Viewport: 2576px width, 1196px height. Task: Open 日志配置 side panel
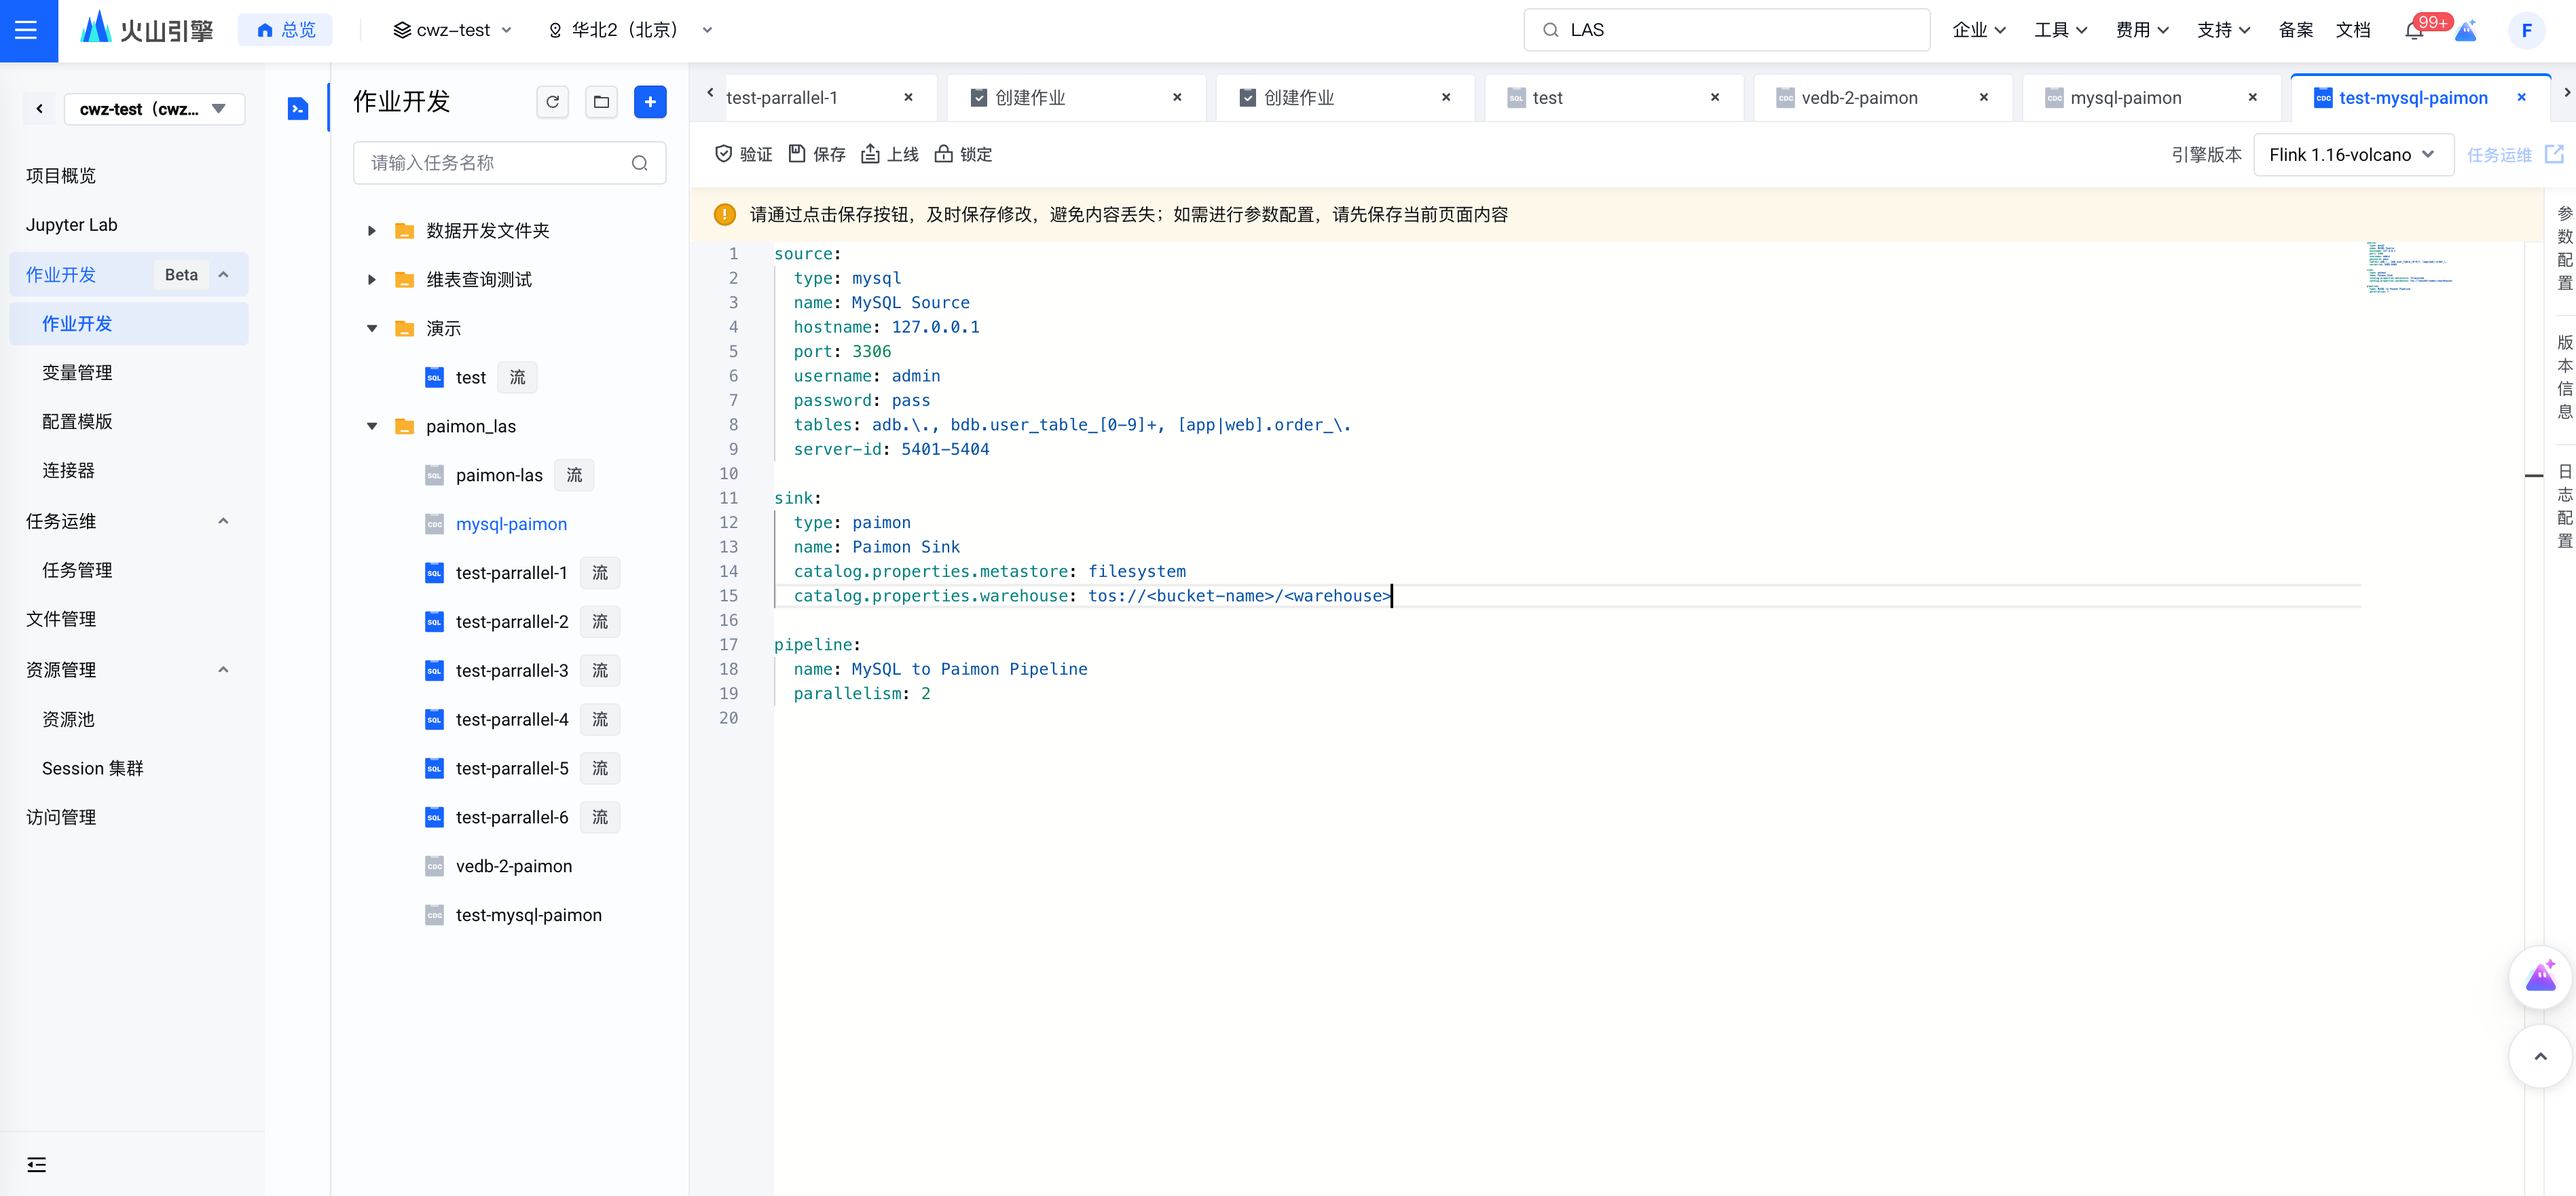[2564, 506]
